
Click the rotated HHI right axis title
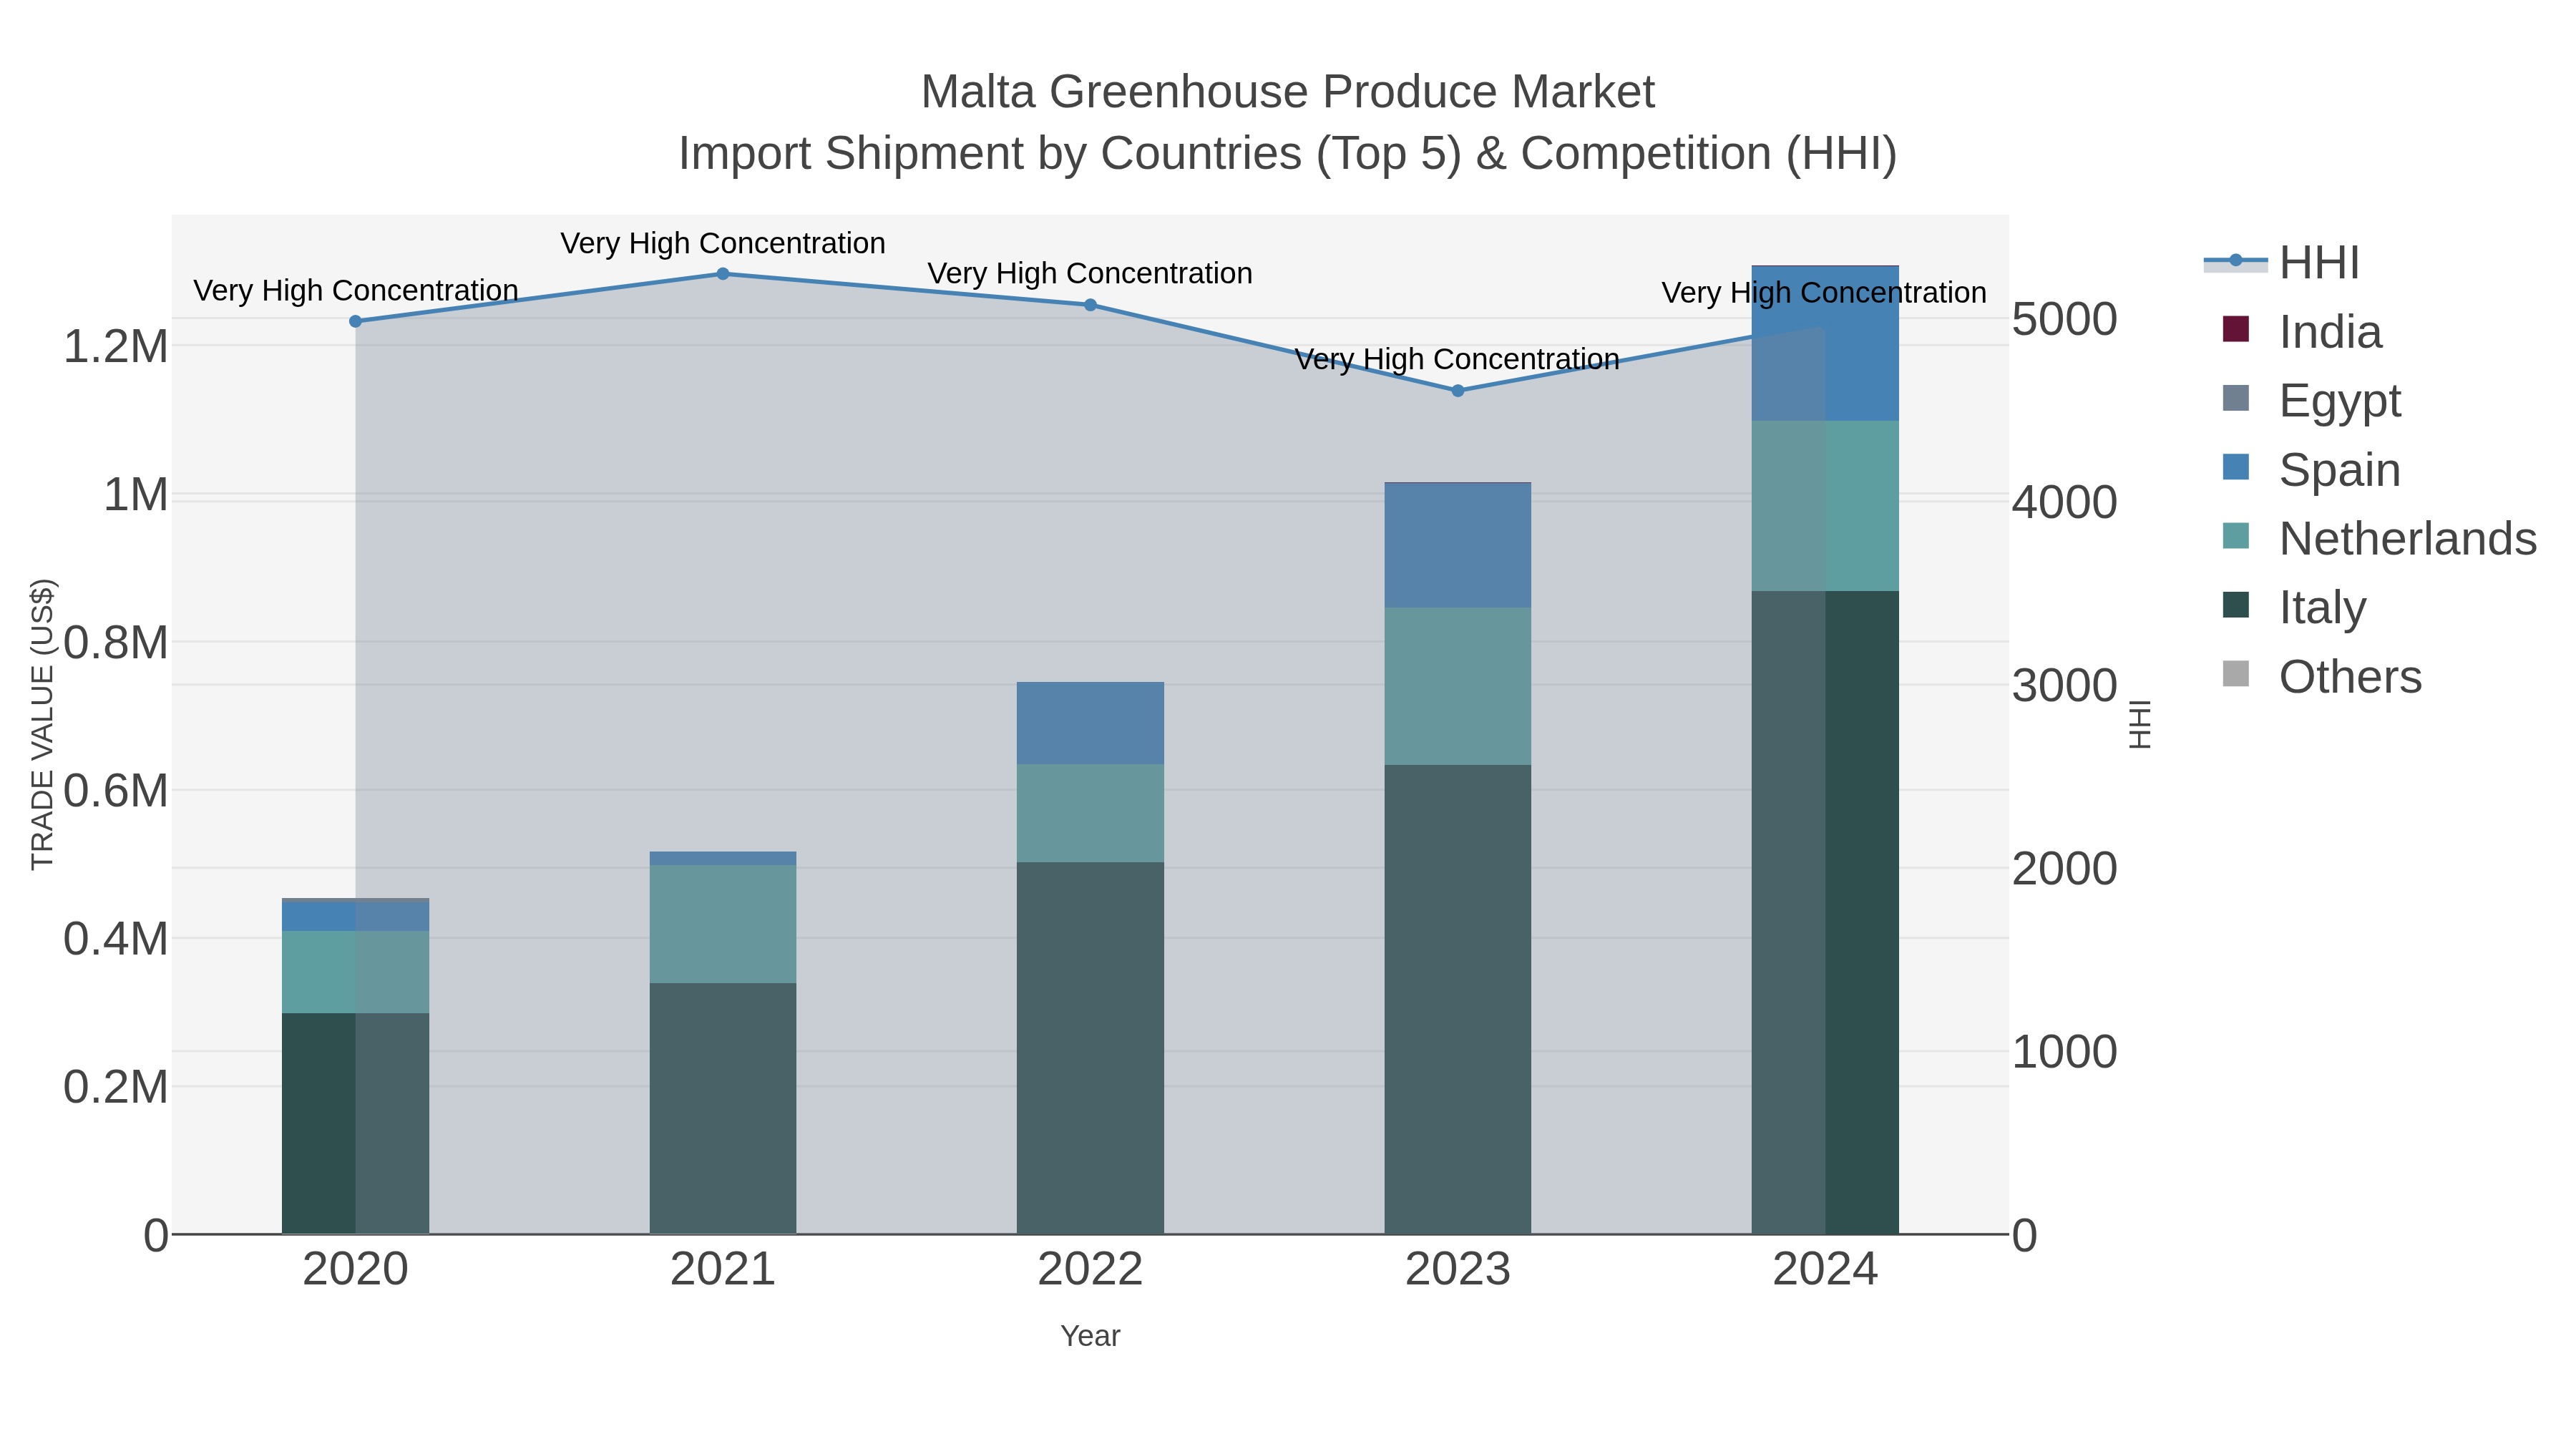click(x=2139, y=724)
